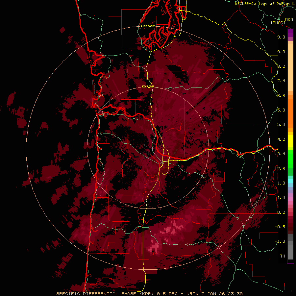Click the [PHAS] units label

click(x=278, y=23)
